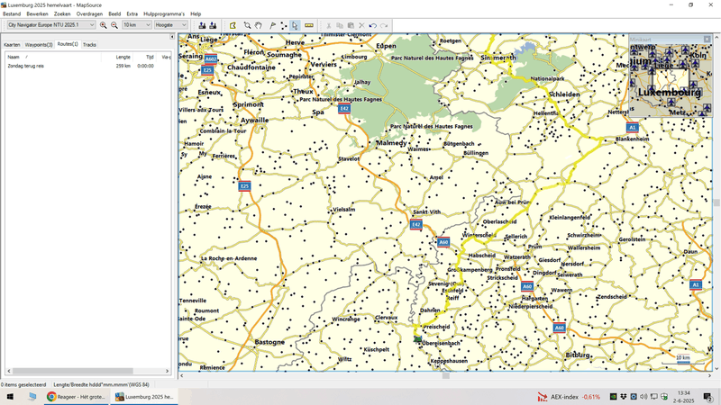The width and height of the screenshot is (721, 405).
Task: Click the Malmedy city label on map
Action: (391, 143)
